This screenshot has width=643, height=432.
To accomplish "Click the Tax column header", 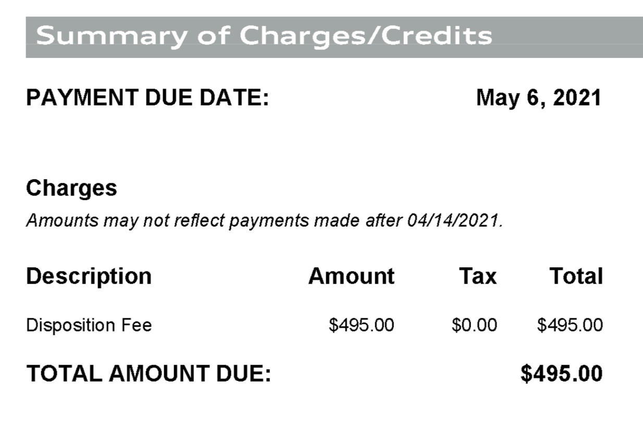I will [x=478, y=276].
